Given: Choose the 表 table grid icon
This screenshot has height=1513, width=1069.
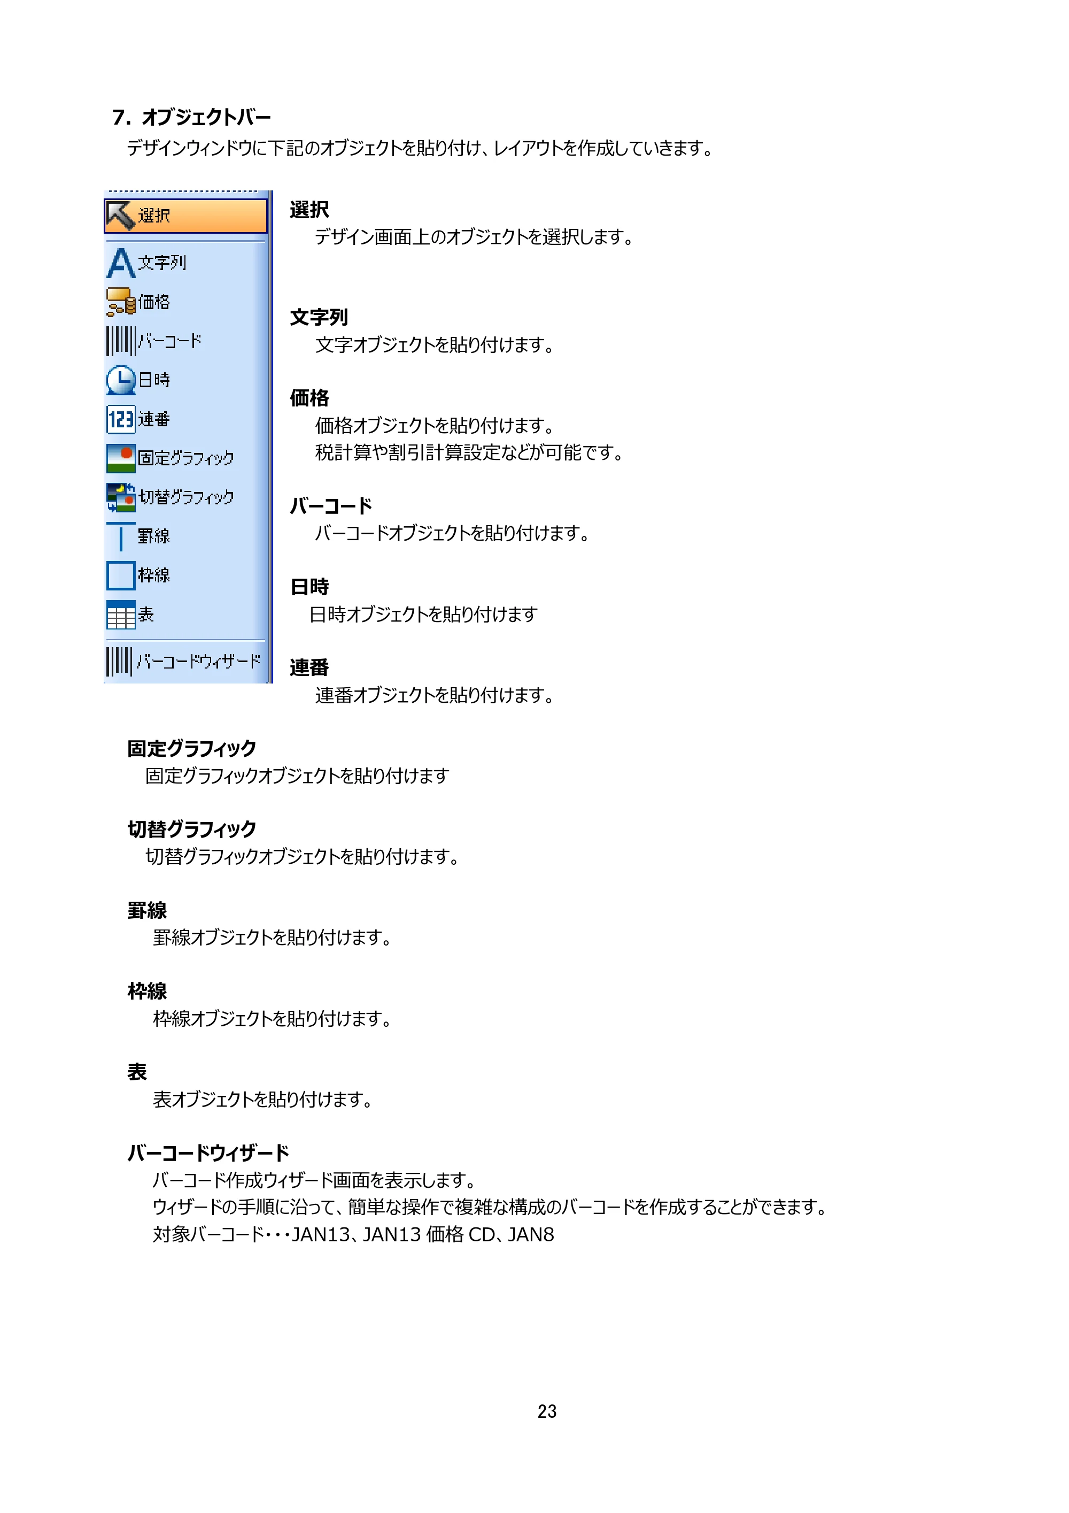Looking at the screenshot, I should pyautogui.click(x=121, y=615).
